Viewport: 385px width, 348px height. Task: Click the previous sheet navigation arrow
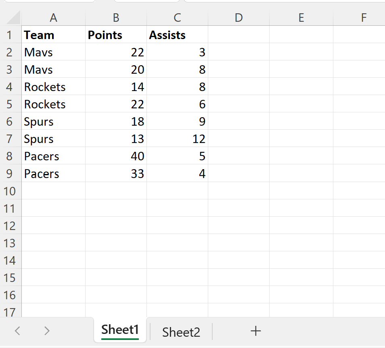pos(17,331)
